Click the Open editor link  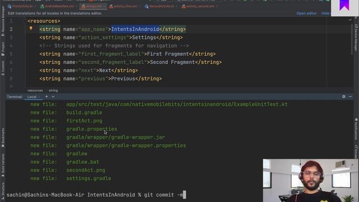(306, 13)
